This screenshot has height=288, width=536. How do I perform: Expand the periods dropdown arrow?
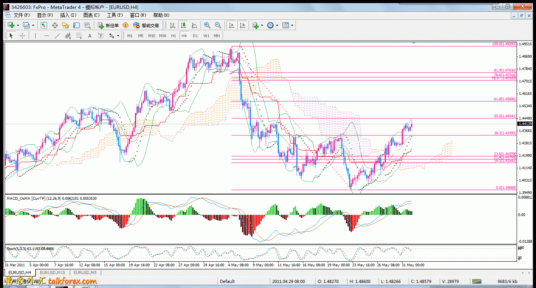click(x=277, y=25)
